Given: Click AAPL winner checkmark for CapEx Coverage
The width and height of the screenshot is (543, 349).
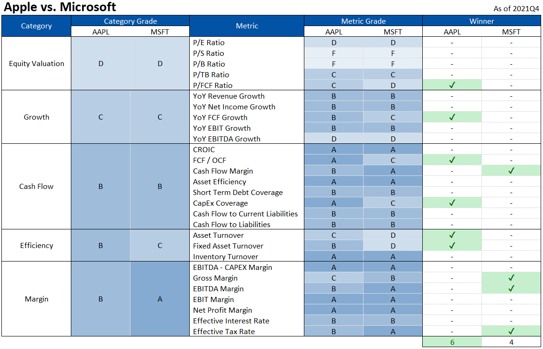Looking at the screenshot, I should pos(452,203).
